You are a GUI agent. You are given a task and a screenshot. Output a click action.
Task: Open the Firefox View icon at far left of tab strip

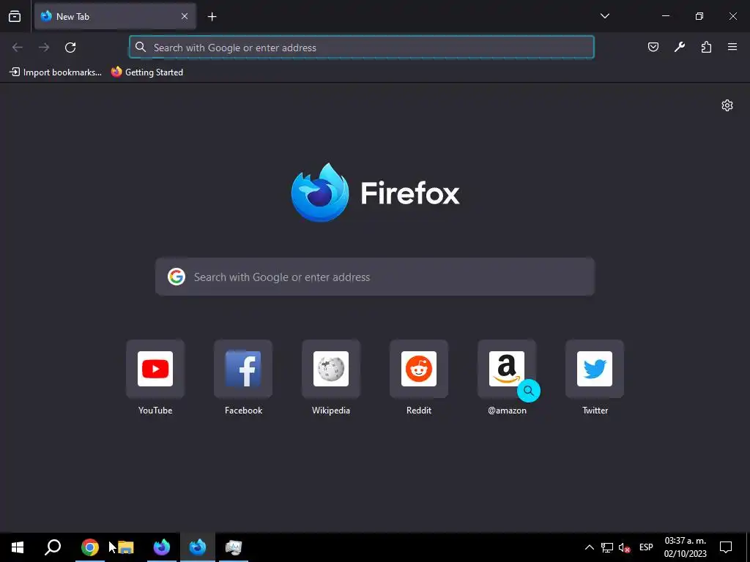15,16
